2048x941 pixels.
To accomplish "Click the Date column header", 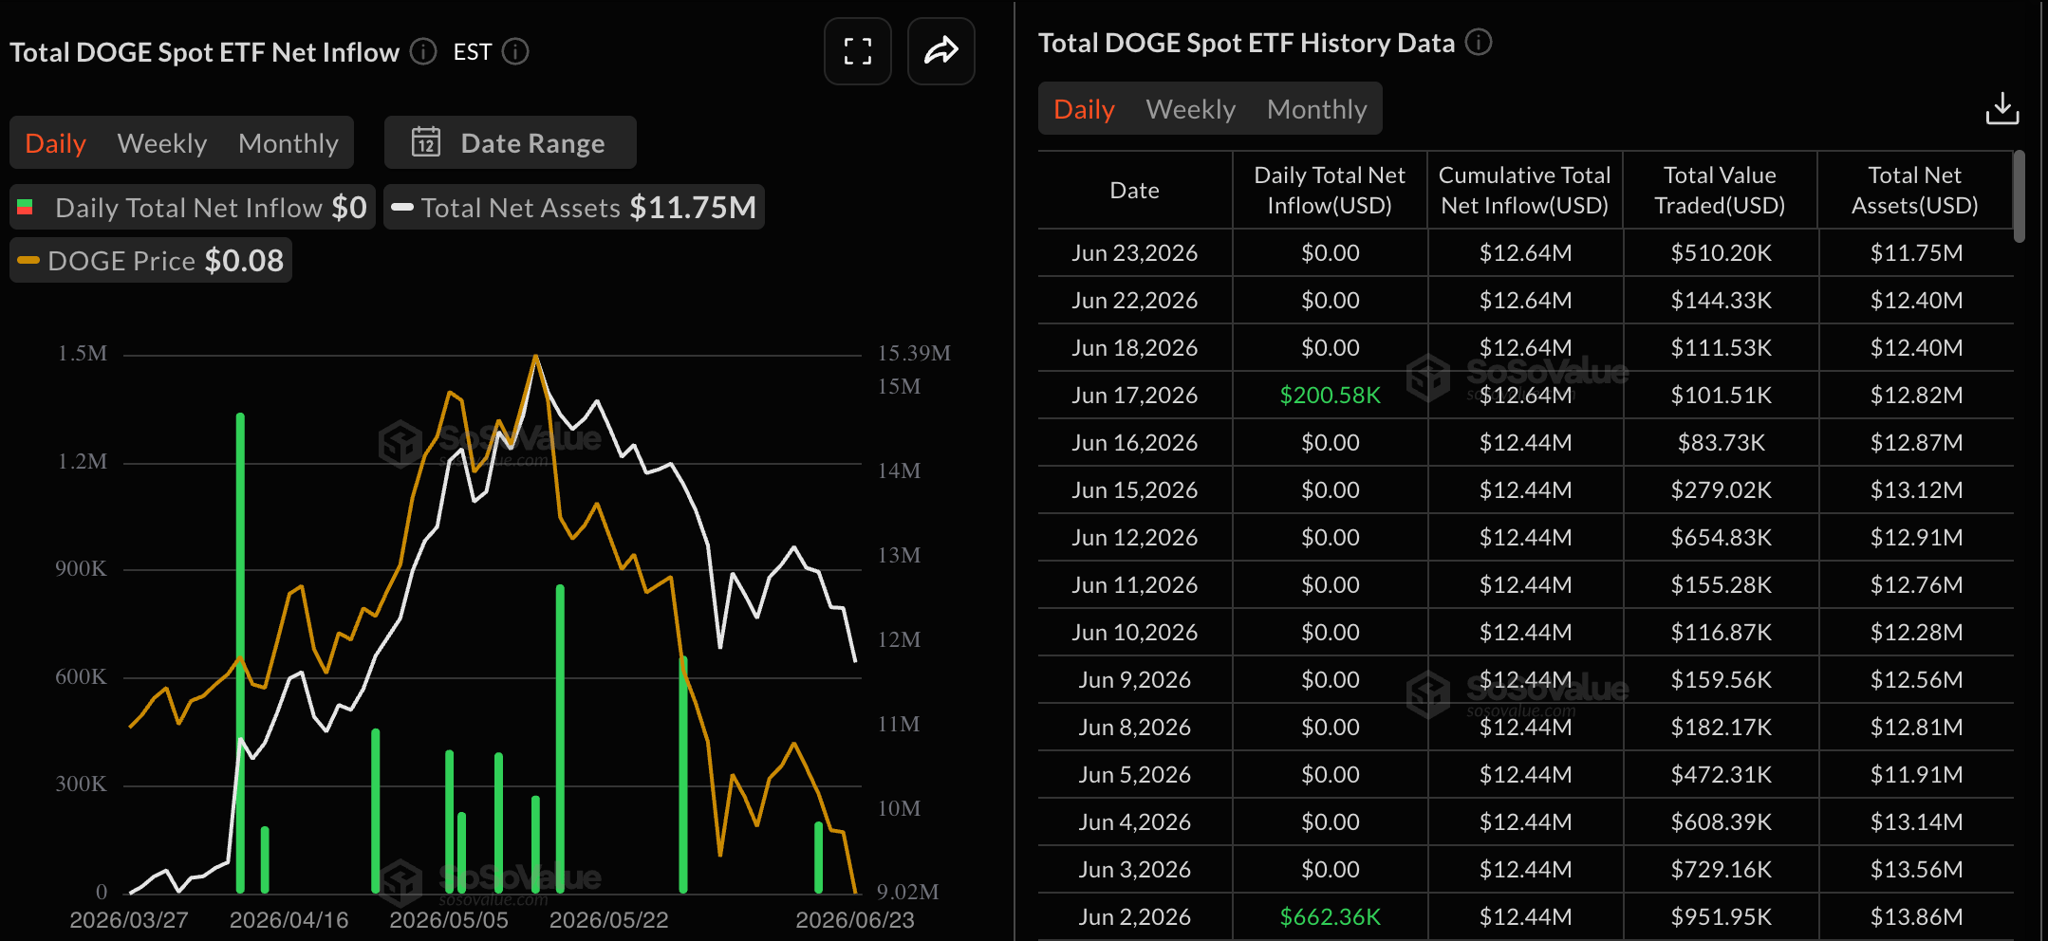I will pos(1135,190).
